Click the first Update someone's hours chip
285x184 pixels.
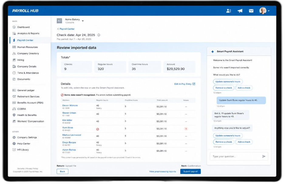coord(228,82)
